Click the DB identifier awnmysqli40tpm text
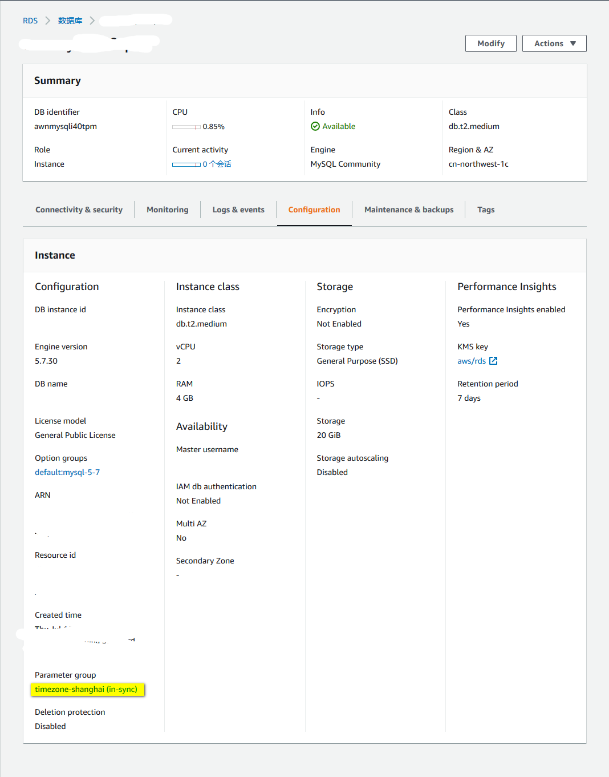 coord(66,126)
